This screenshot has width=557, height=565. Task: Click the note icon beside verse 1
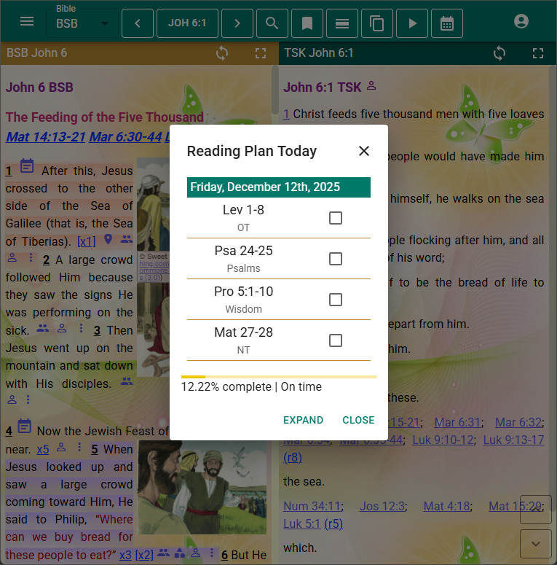[27, 166]
